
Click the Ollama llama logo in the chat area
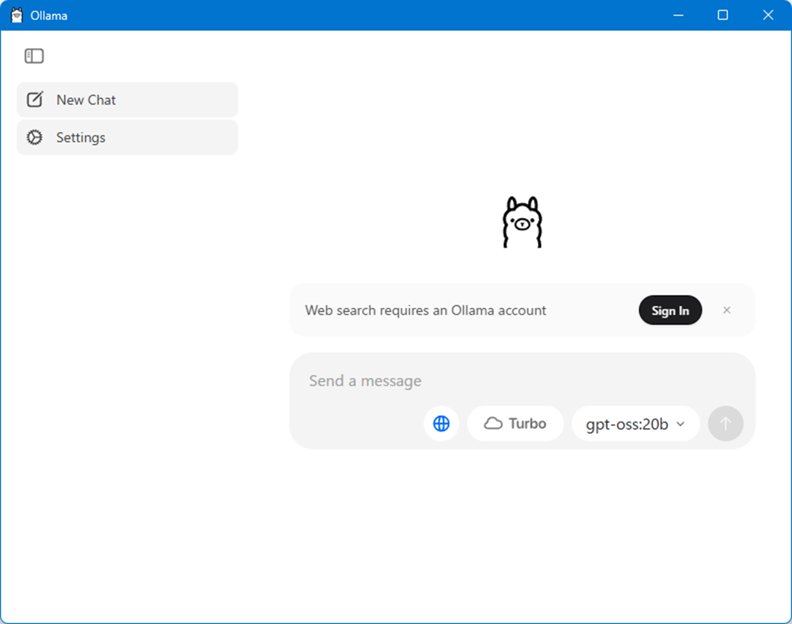(523, 222)
